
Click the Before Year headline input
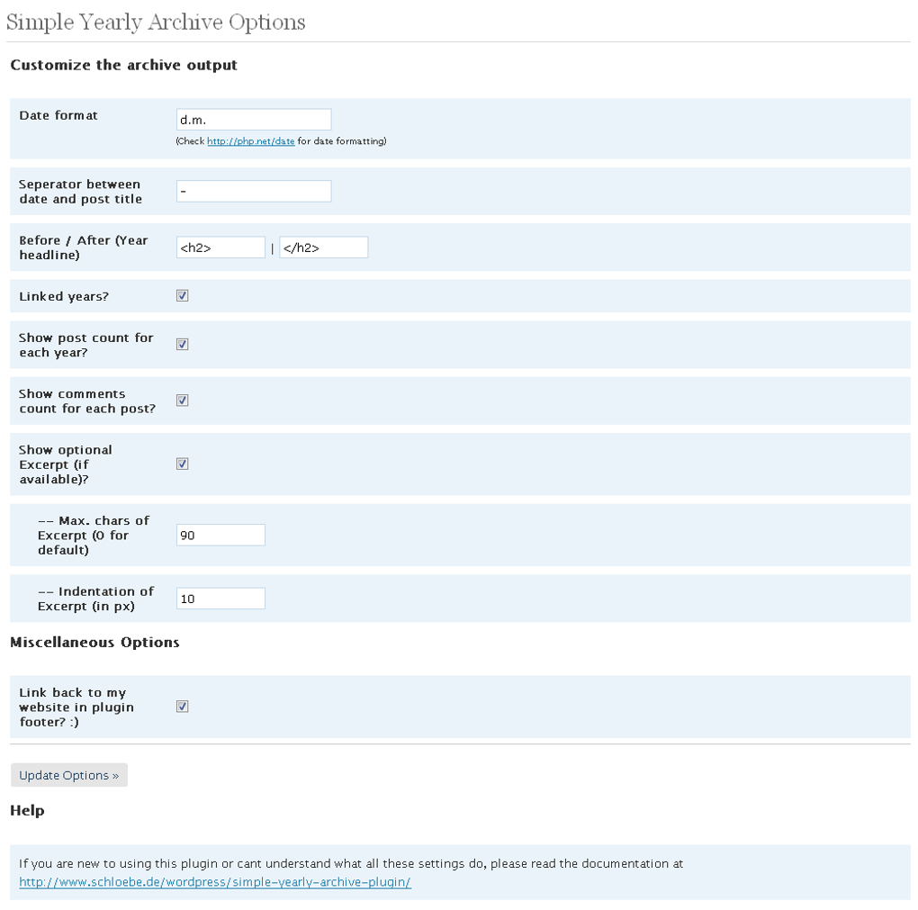tap(220, 246)
